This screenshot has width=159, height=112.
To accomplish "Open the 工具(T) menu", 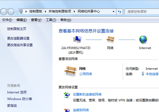I will pos(51,20).
